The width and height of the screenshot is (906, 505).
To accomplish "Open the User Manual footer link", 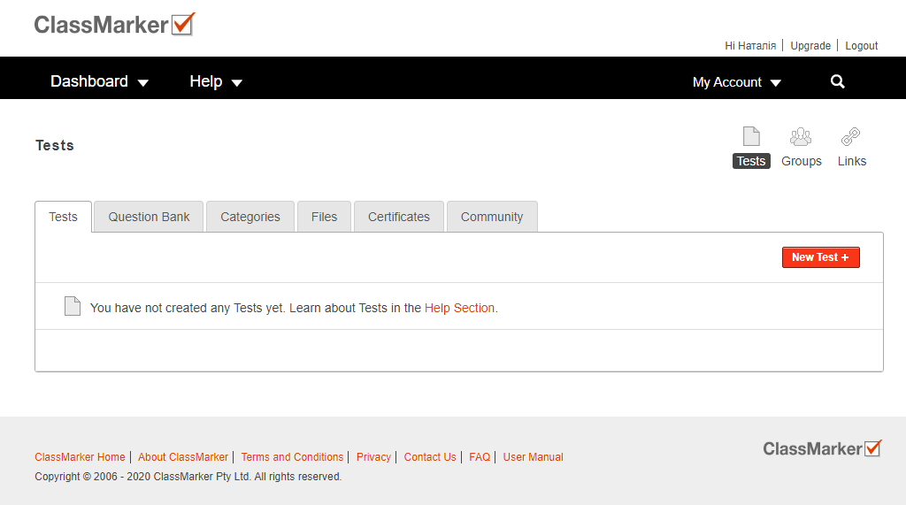I will (x=533, y=457).
